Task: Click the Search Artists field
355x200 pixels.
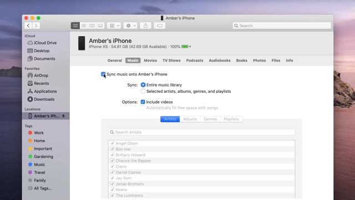Action: (201, 132)
